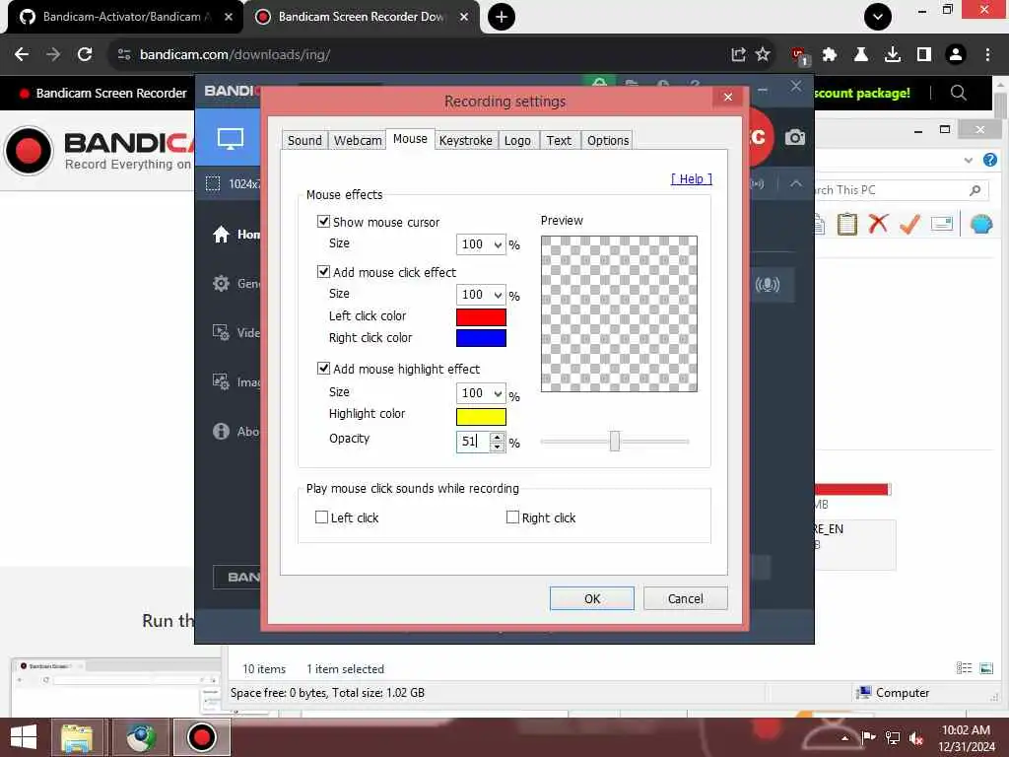Open the Help link
Viewport: 1009px width, 757px height.
[x=691, y=179]
